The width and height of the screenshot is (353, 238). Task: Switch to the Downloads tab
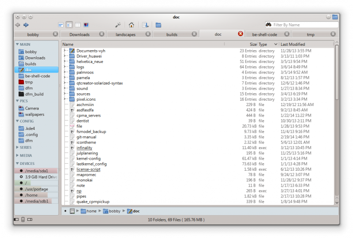(79, 35)
